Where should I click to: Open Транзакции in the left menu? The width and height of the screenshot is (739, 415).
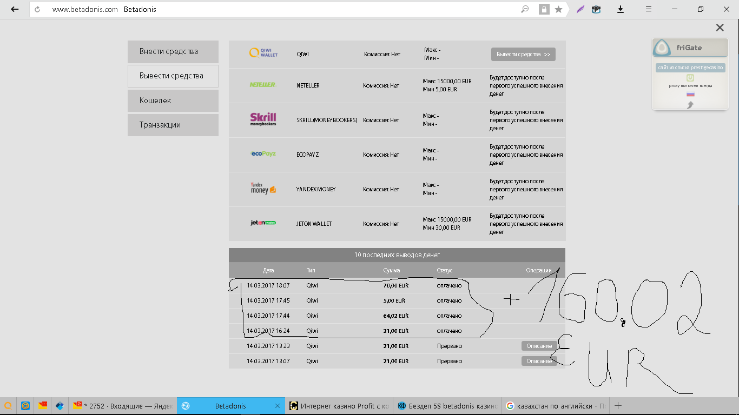[x=173, y=125]
